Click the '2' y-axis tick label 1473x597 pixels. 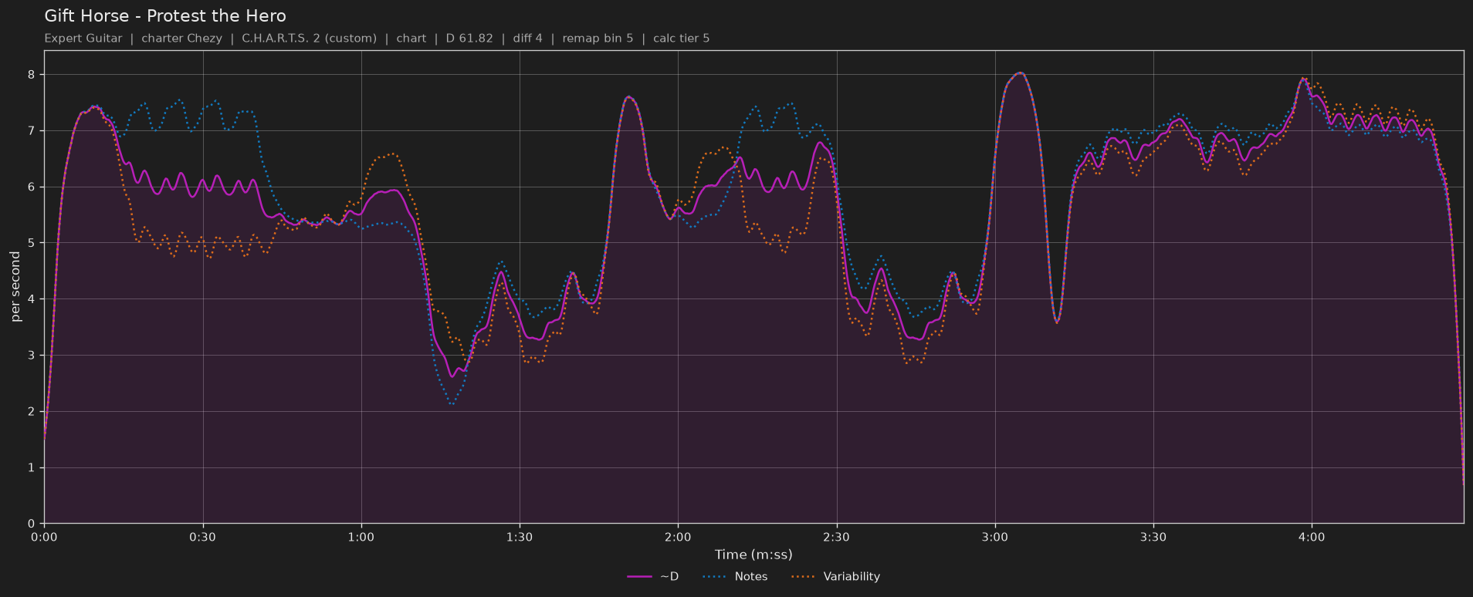[32, 412]
